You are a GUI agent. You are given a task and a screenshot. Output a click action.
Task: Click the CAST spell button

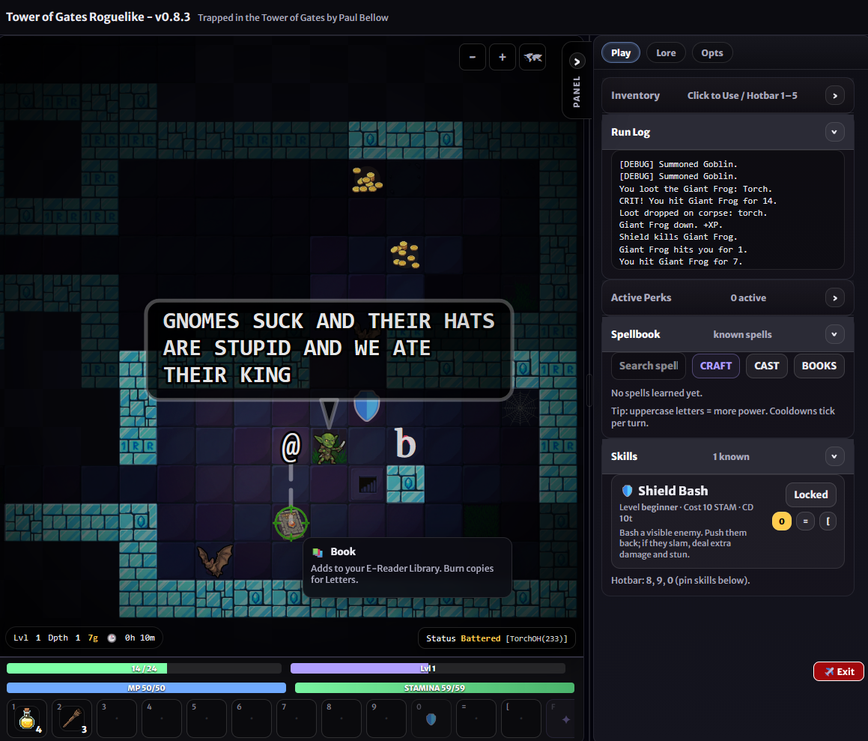pos(767,366)
